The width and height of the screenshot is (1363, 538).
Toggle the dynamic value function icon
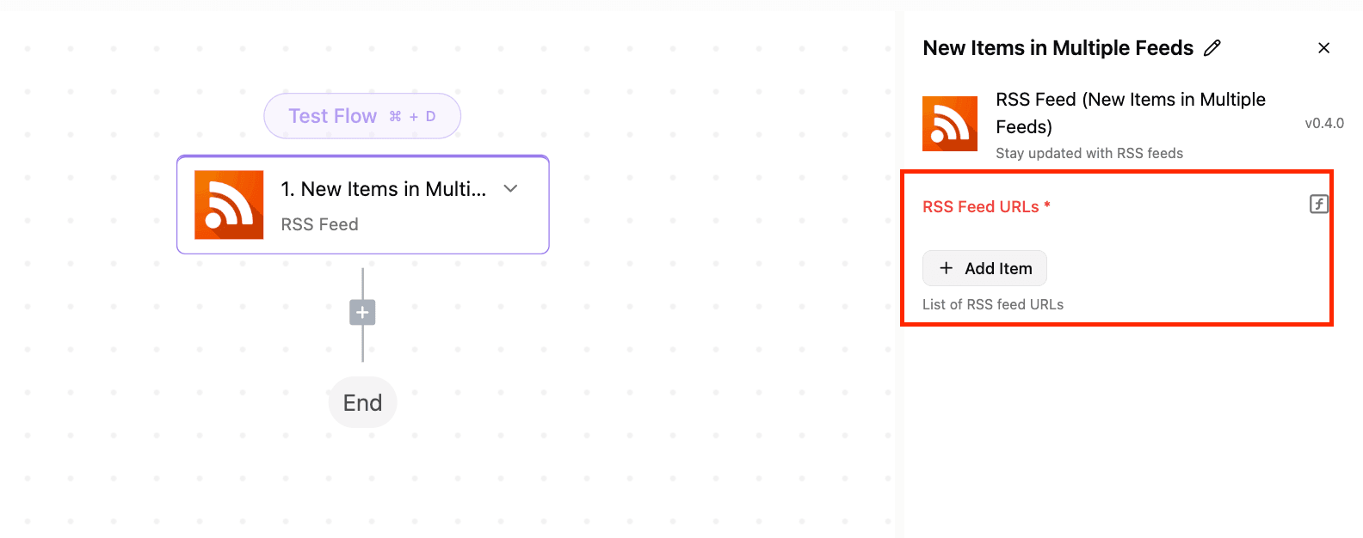[1319, 204]
